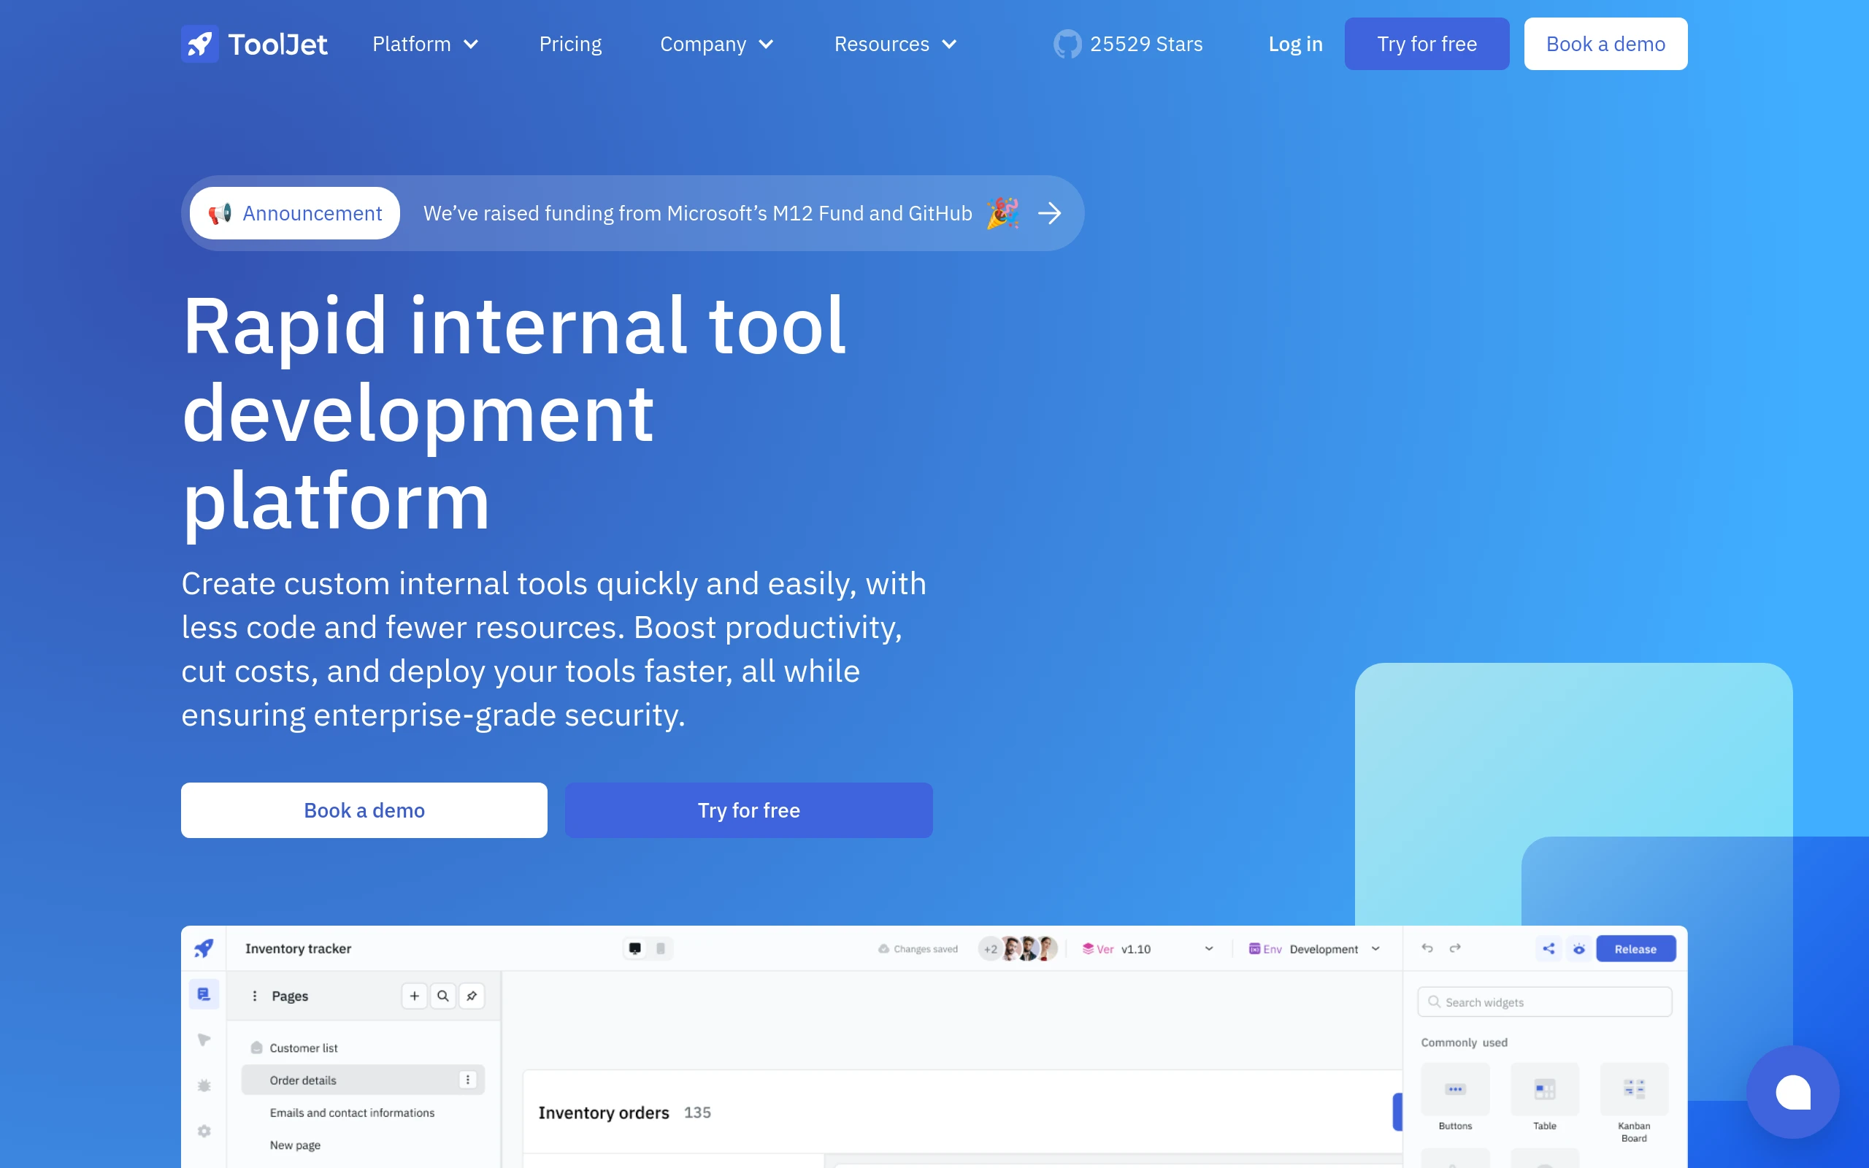
Task: Click the ToolJet rocket logo
Action: 200,44
